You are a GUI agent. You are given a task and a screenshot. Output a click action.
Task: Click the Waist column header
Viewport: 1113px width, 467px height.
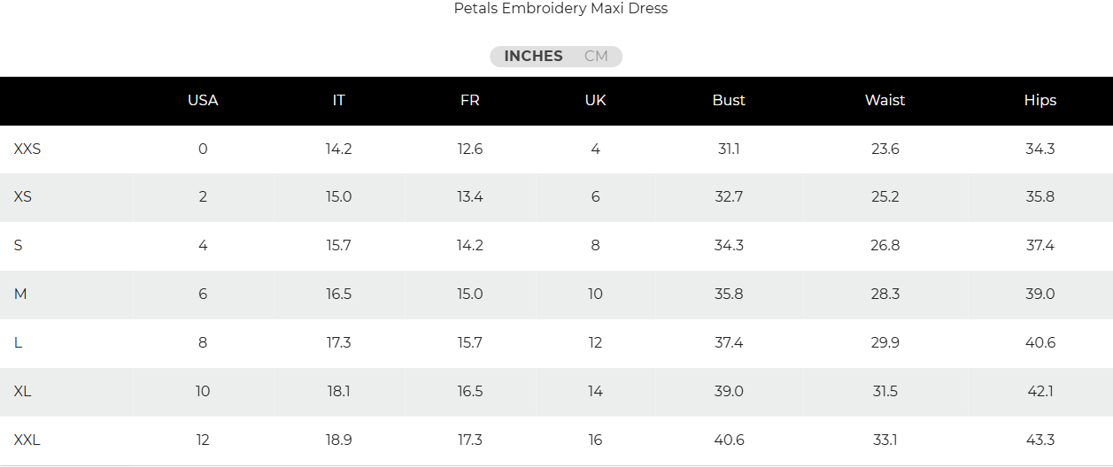pos(885,101)
